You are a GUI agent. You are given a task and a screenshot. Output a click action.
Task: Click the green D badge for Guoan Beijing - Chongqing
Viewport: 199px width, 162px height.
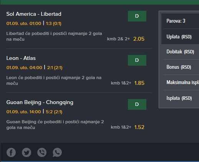coord(137,104)
